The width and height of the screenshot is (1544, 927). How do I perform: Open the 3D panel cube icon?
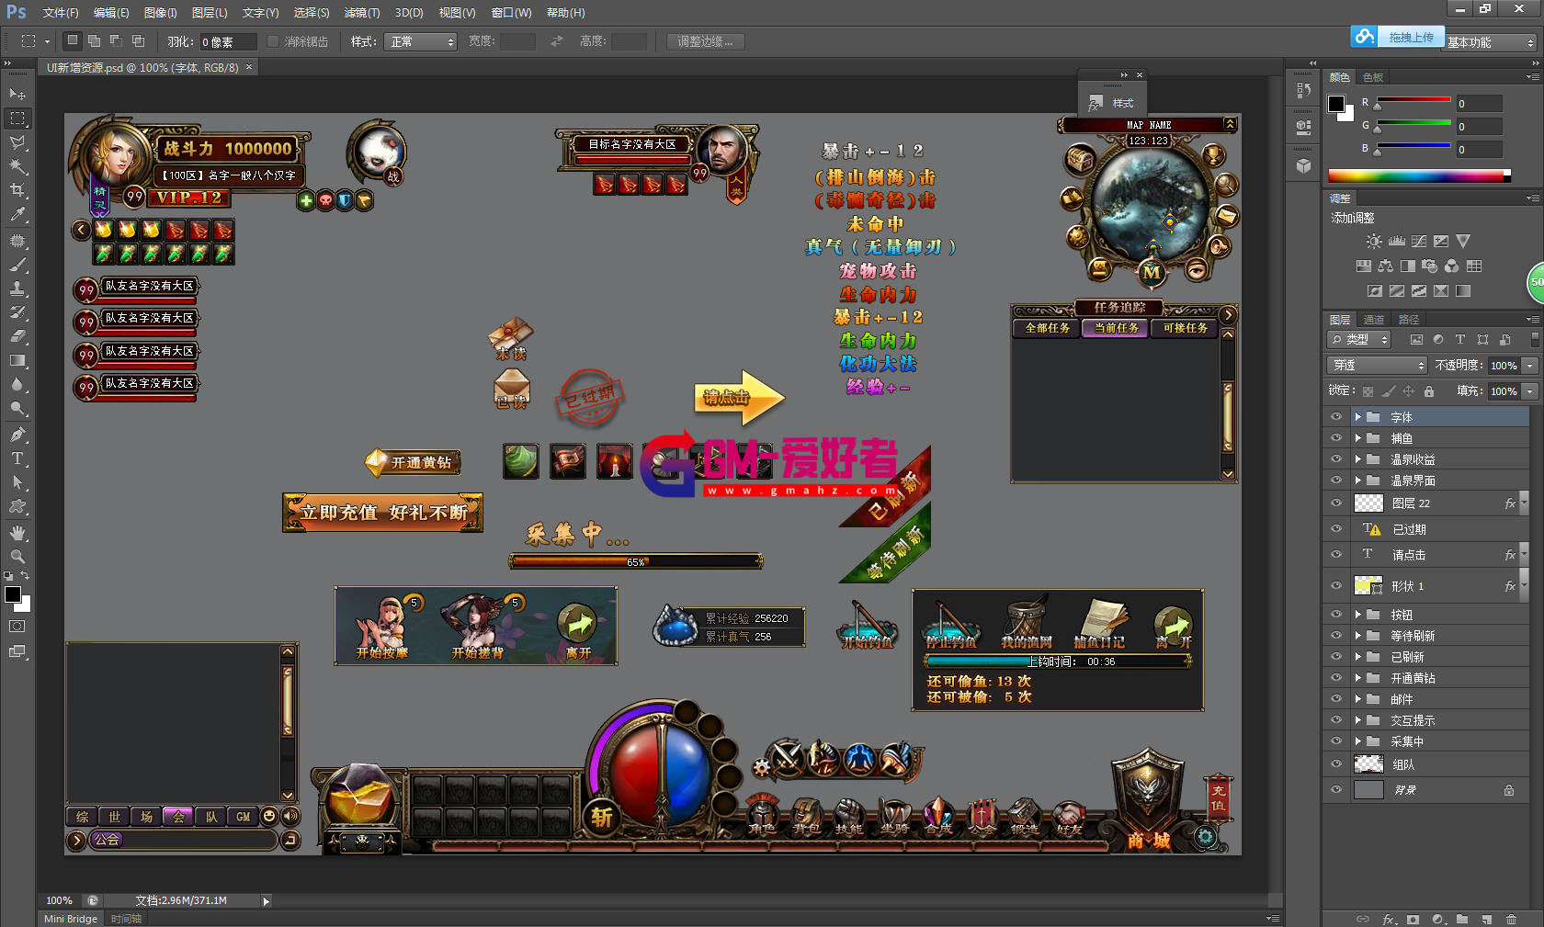[1303, 165]
